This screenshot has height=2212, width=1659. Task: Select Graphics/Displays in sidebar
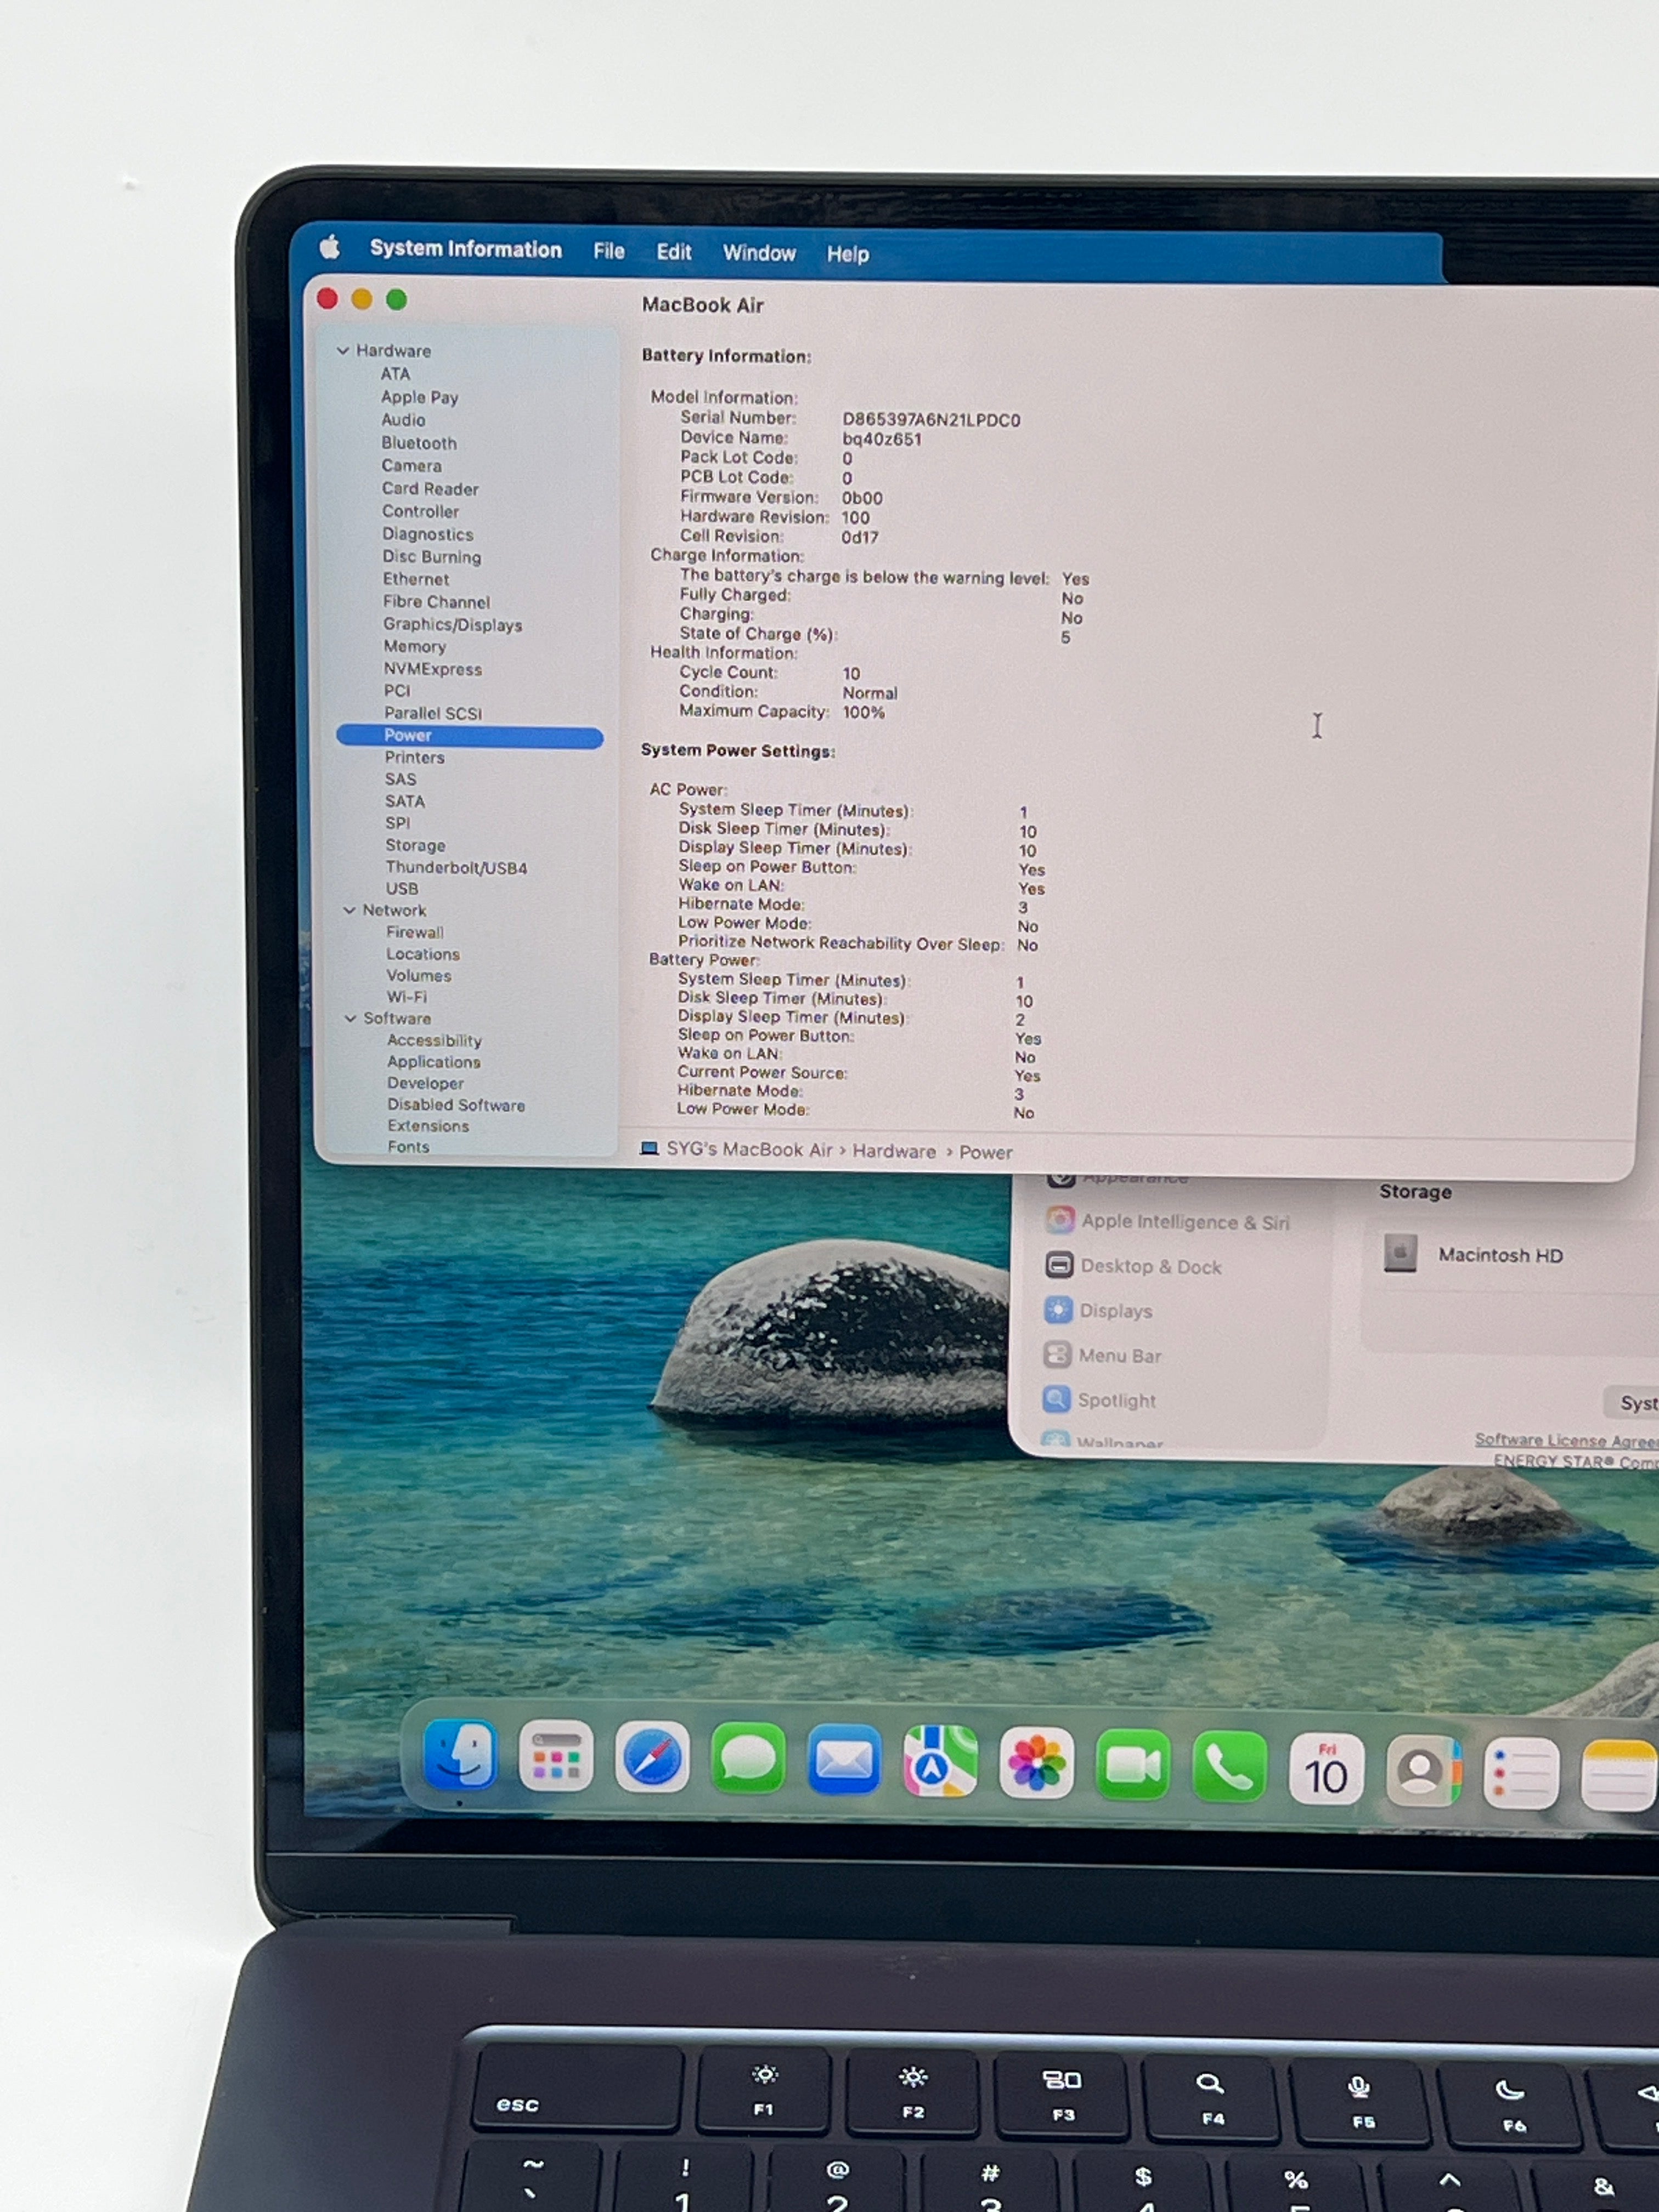(452, 625)
